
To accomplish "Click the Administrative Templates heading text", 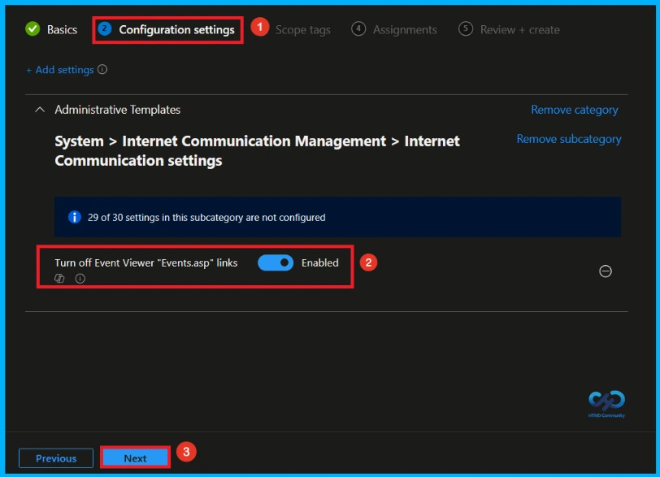I will [x=117, y=110].
